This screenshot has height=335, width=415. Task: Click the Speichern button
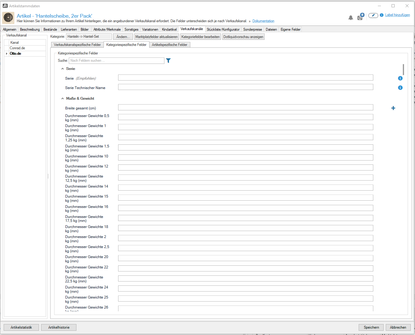[x=371, y=327]
